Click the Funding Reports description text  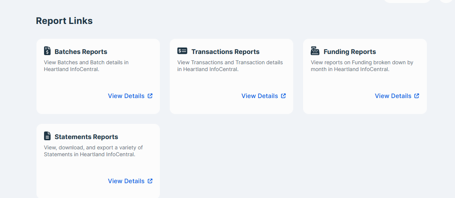point(362,66)
